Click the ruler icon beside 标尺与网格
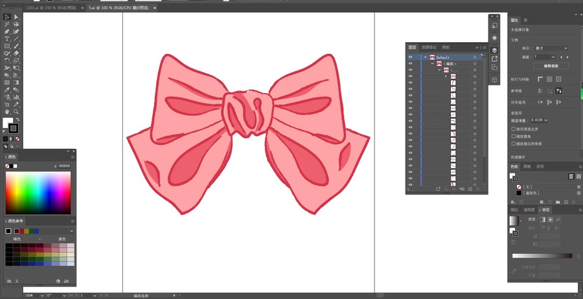Viewport: 583px width, 299px height. click(540, 79)
